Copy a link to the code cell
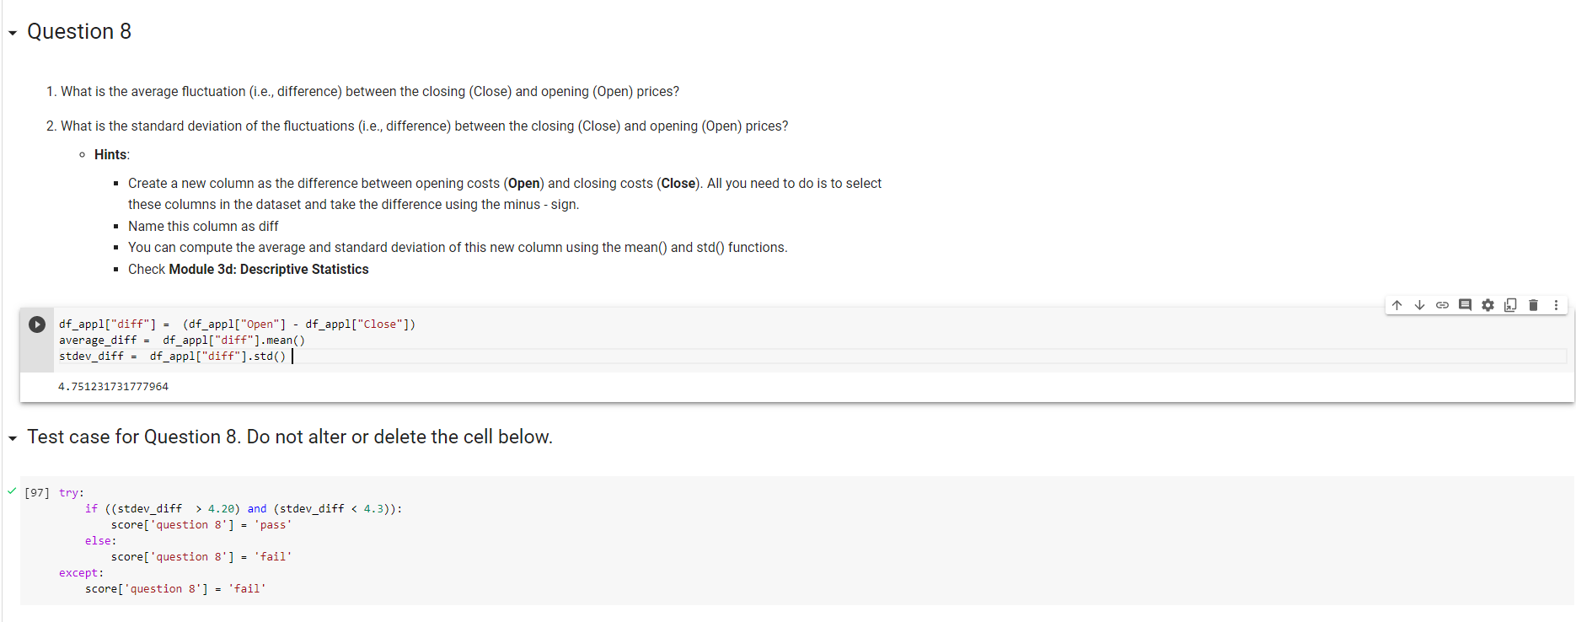Viewport: 1576px width, 622px height. (x=1442, y=304)
